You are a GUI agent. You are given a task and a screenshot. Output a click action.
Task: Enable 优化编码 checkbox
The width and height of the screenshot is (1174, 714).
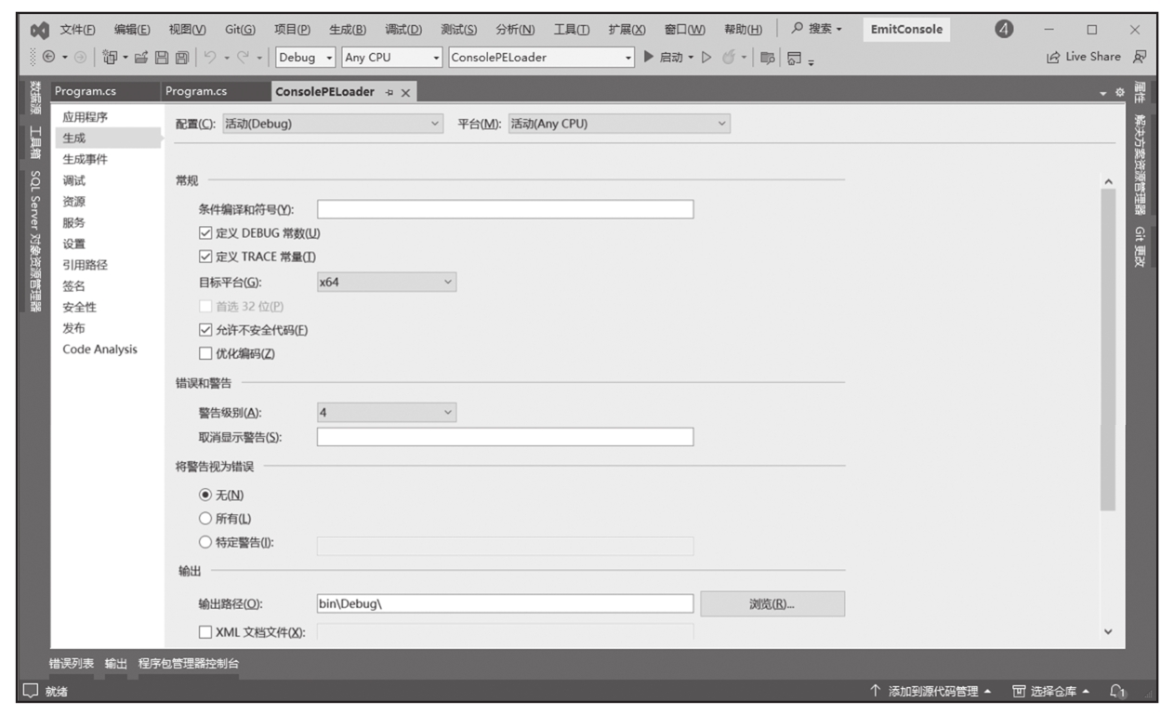(205, 353)
